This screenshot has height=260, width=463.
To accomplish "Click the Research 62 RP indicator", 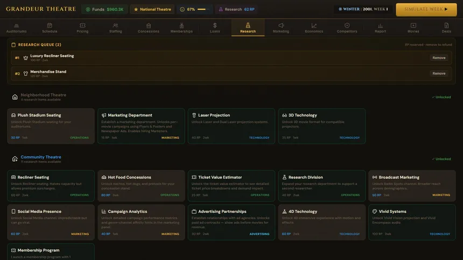I will (x=236, y=10).
